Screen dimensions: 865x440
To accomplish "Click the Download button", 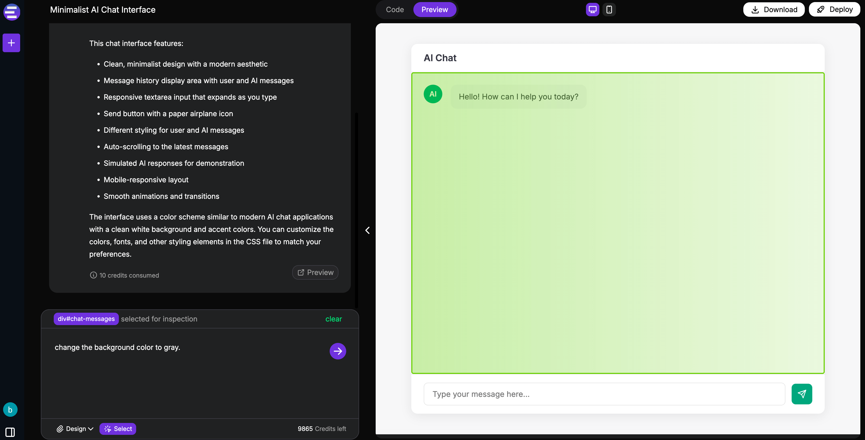I will click(774, 9).
